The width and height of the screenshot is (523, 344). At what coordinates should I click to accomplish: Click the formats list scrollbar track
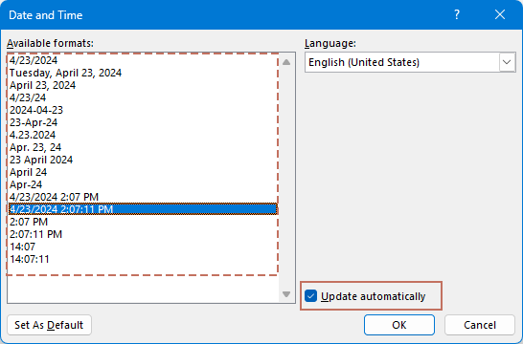286,178
